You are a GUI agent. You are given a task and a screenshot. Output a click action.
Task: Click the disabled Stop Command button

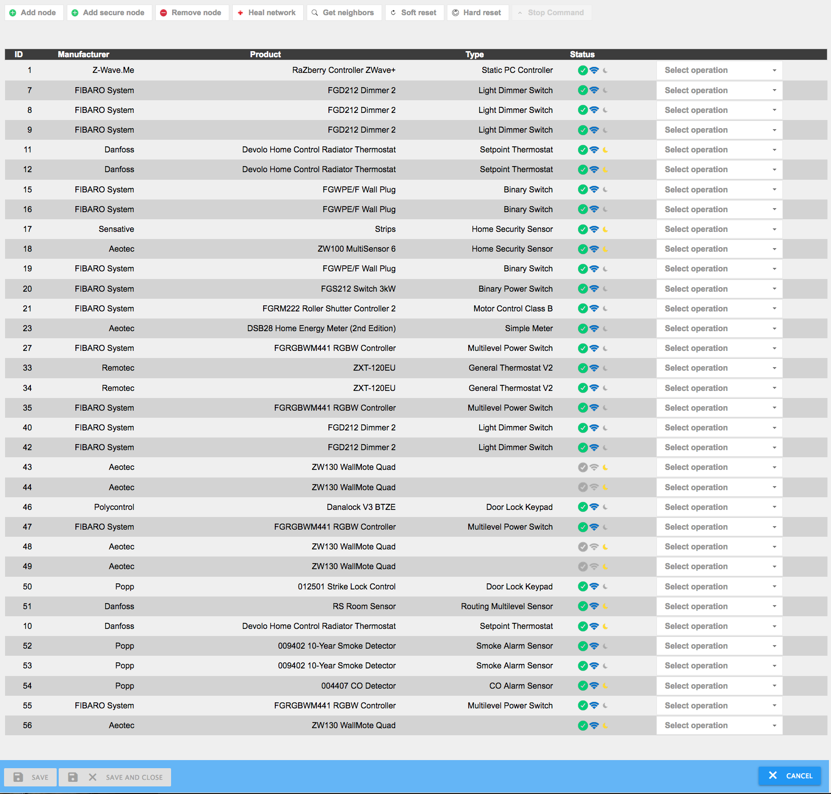tap(551, 13)
